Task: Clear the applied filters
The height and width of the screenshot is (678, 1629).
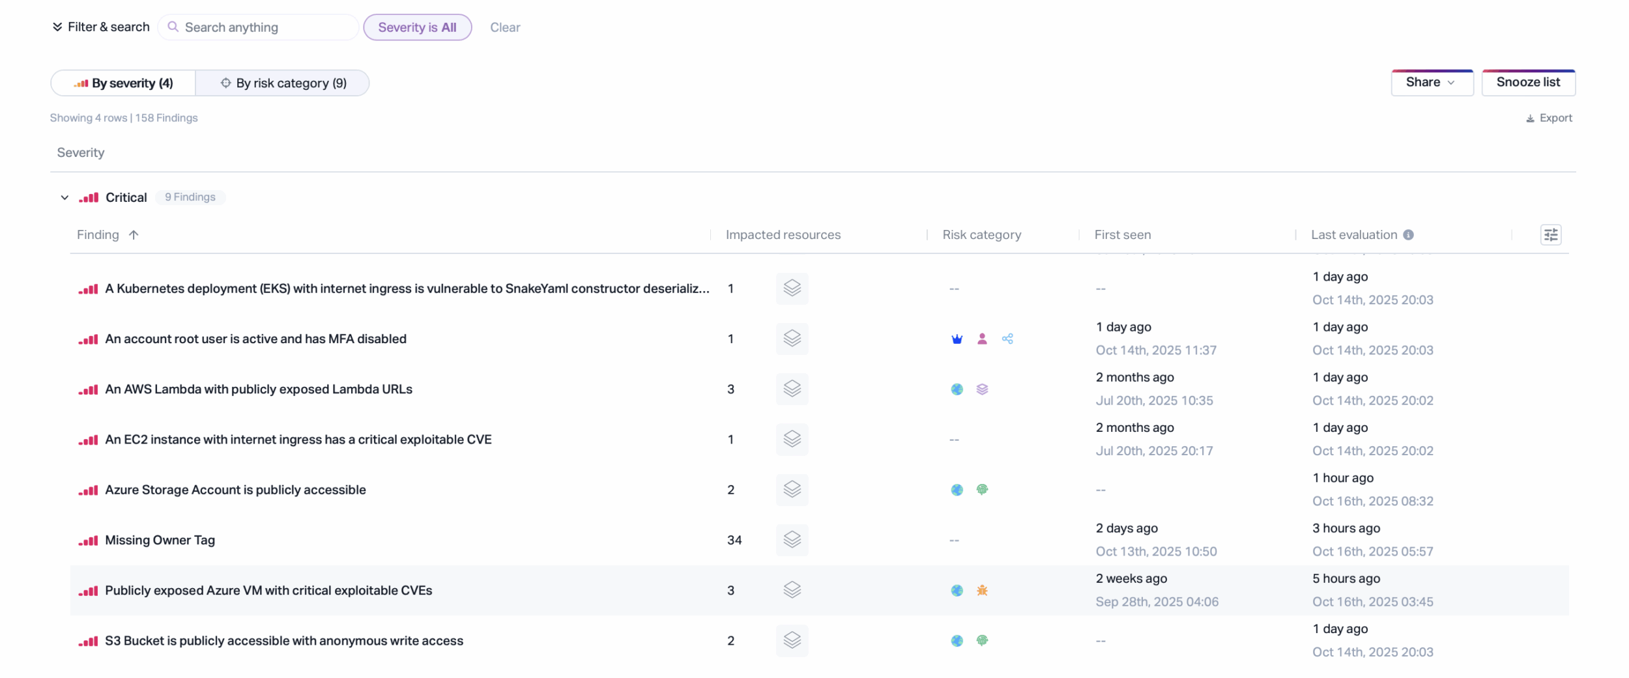Action: 505,27
